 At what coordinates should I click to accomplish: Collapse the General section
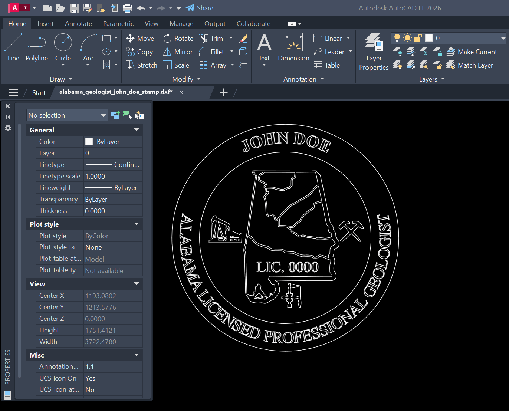(136, 130)
